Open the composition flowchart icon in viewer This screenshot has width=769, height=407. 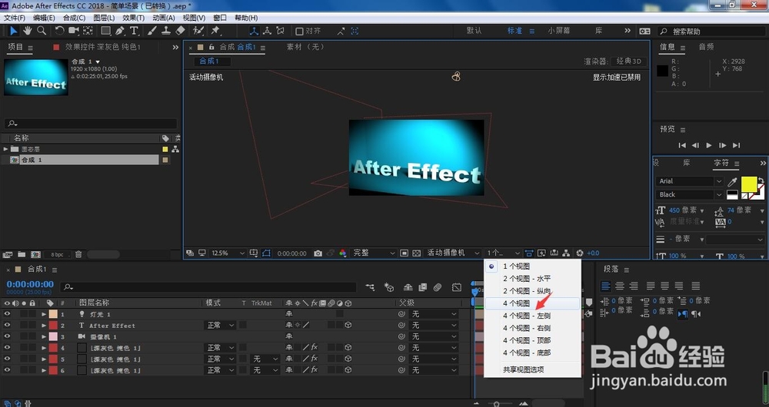click(566, 253)
